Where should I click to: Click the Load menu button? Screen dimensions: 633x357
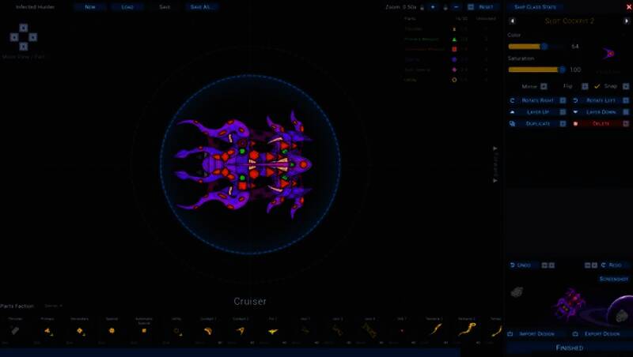coord(127,6)
